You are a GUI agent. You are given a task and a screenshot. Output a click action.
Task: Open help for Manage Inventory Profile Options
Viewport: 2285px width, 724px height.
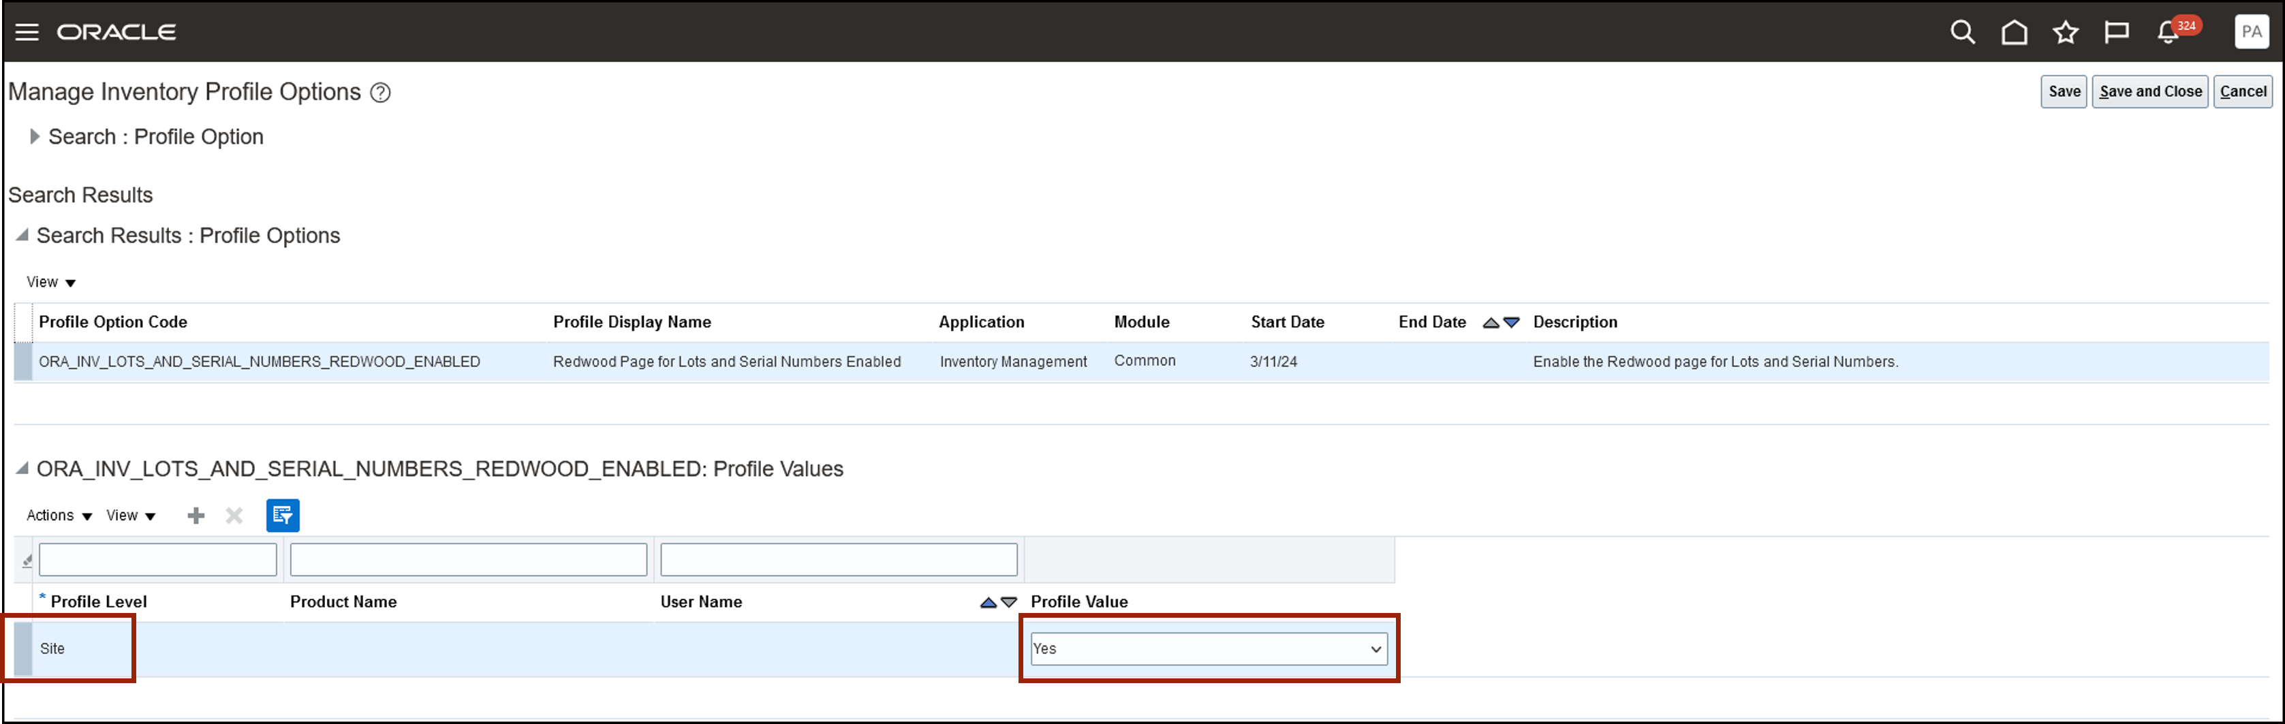pos(381,92)
